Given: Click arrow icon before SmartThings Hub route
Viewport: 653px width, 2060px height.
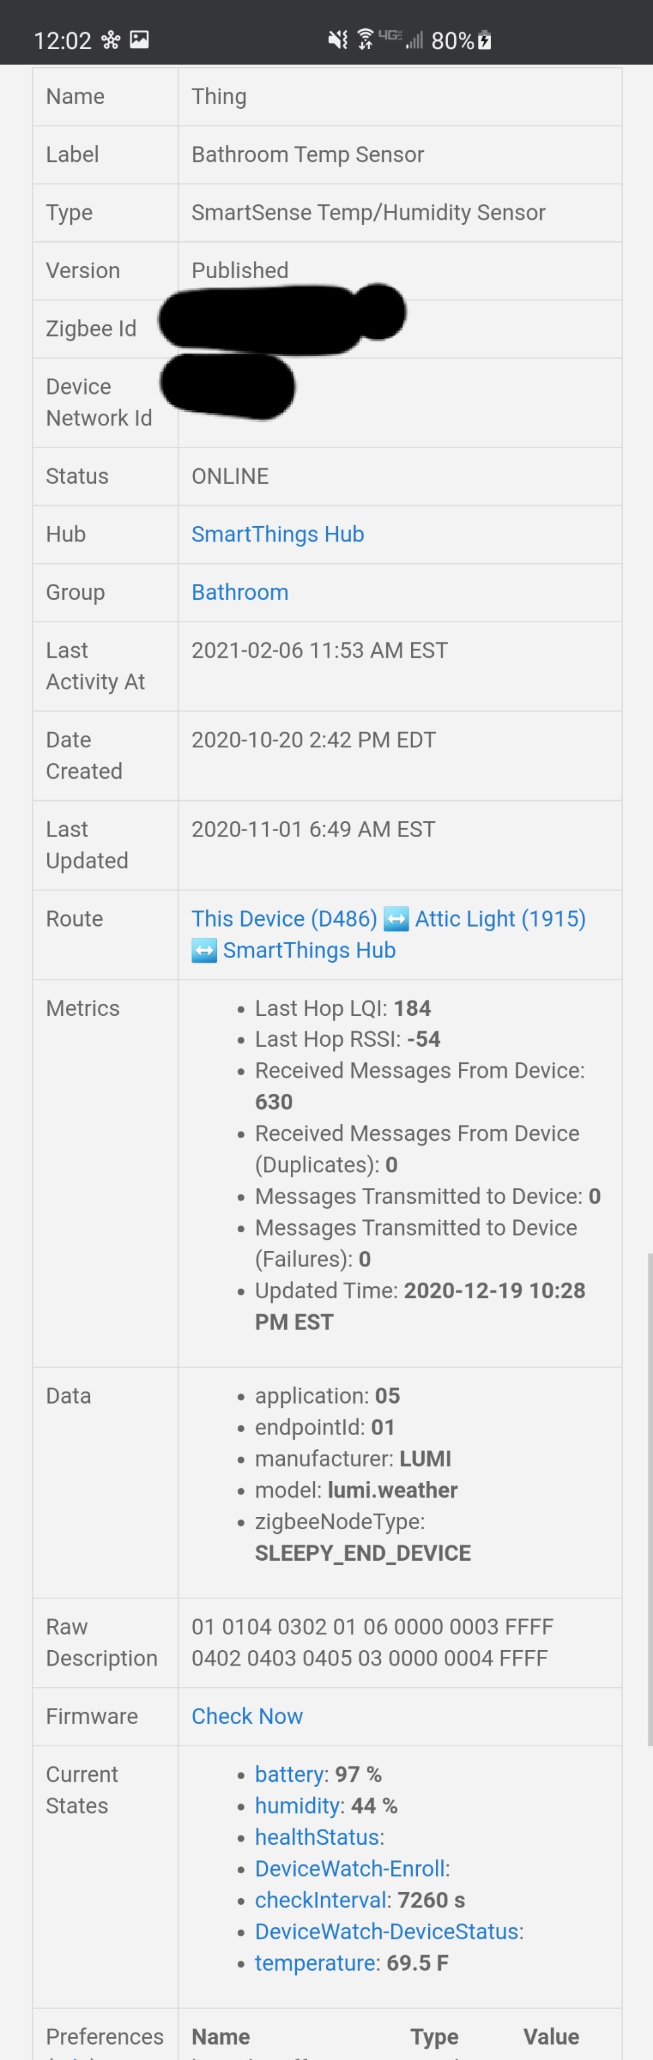Looking at the screenshot, I should click(x=204, y=951).
